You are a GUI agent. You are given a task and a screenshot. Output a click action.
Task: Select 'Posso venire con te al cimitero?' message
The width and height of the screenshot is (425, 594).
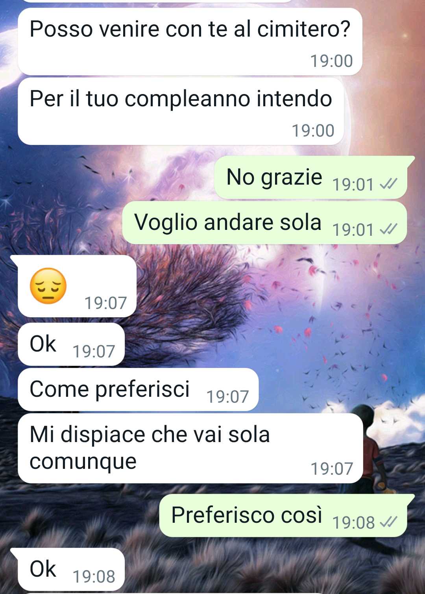190,42
